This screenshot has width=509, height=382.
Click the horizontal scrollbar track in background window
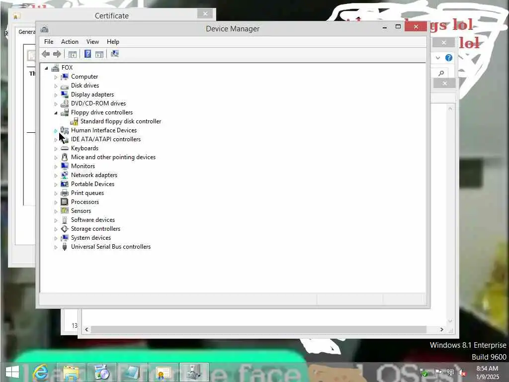pos(258,329)
